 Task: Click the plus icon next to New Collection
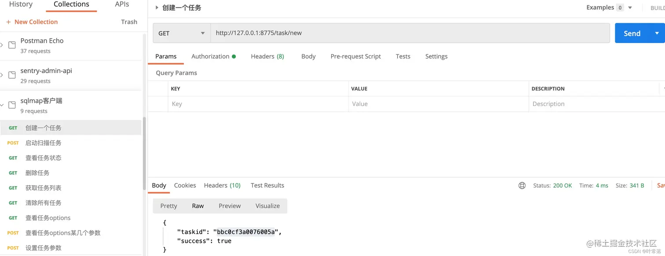(8, 22)
